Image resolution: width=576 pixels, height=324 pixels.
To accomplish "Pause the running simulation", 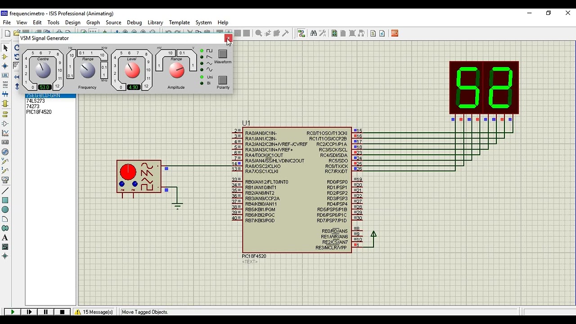I will 45,312.
